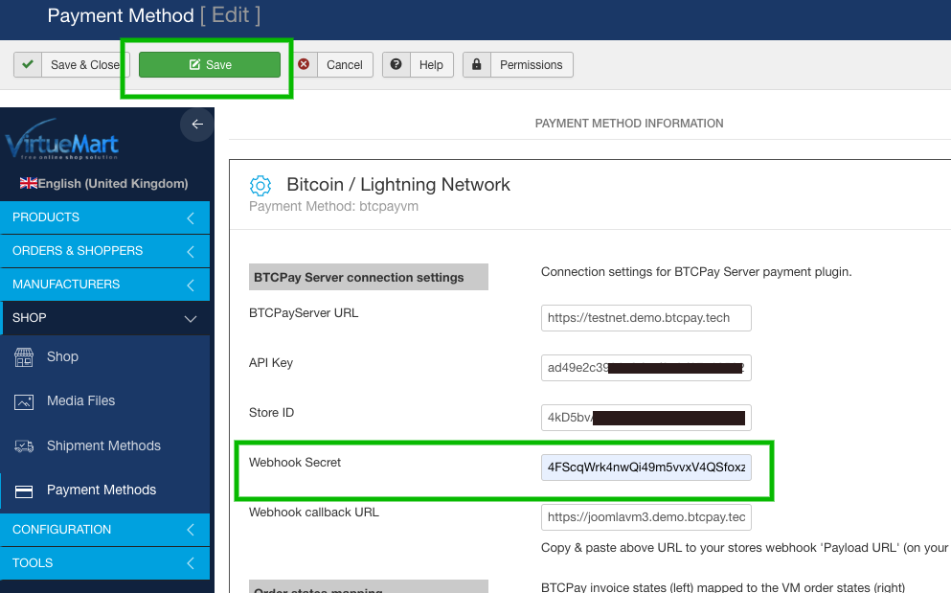The width and height of the screenshot is (951, 593).
Task: Click the gear icon beside Bitcoin / Lightning Network
Action: [259, 187]
